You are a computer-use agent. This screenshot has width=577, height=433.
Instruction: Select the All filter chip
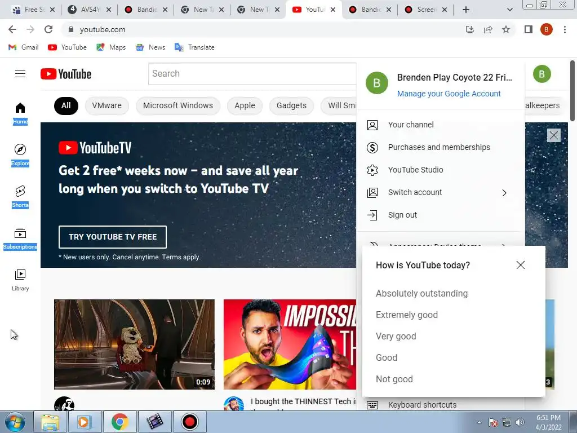[66, 105]
